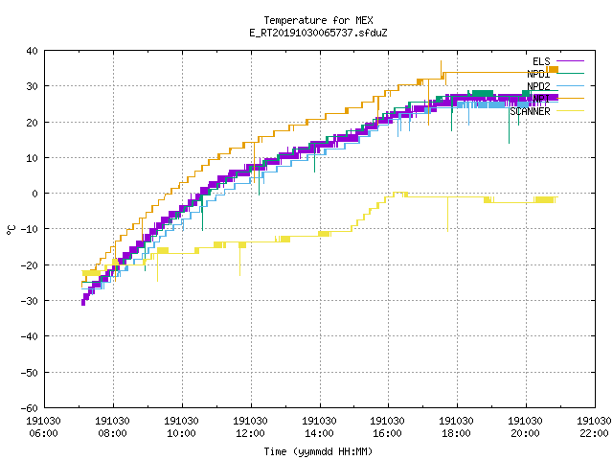
Task: Click the y-axis label -20
Action: (x=30, y=265)
